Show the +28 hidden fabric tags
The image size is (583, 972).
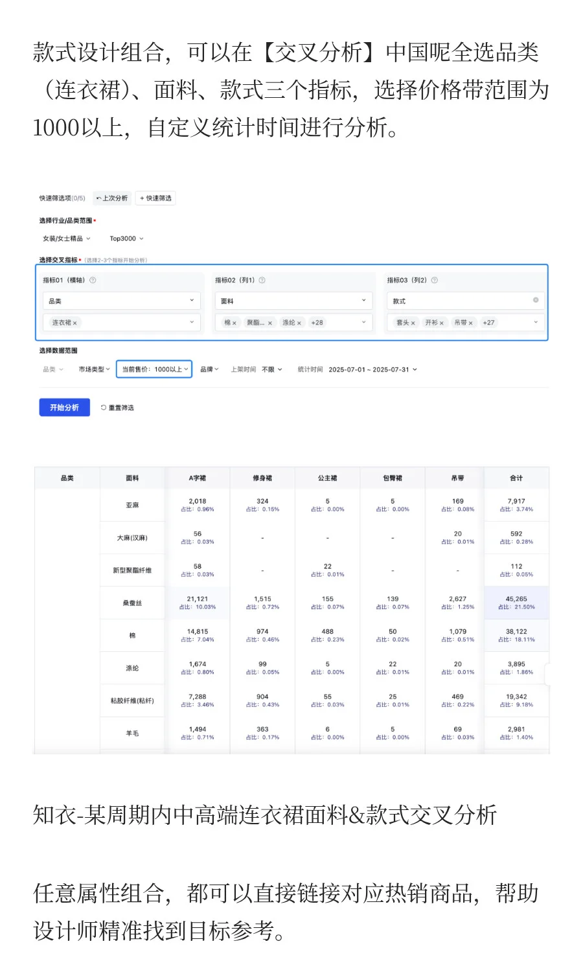click(x=317, y=323)
